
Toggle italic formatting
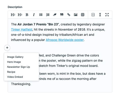[34, 15]
